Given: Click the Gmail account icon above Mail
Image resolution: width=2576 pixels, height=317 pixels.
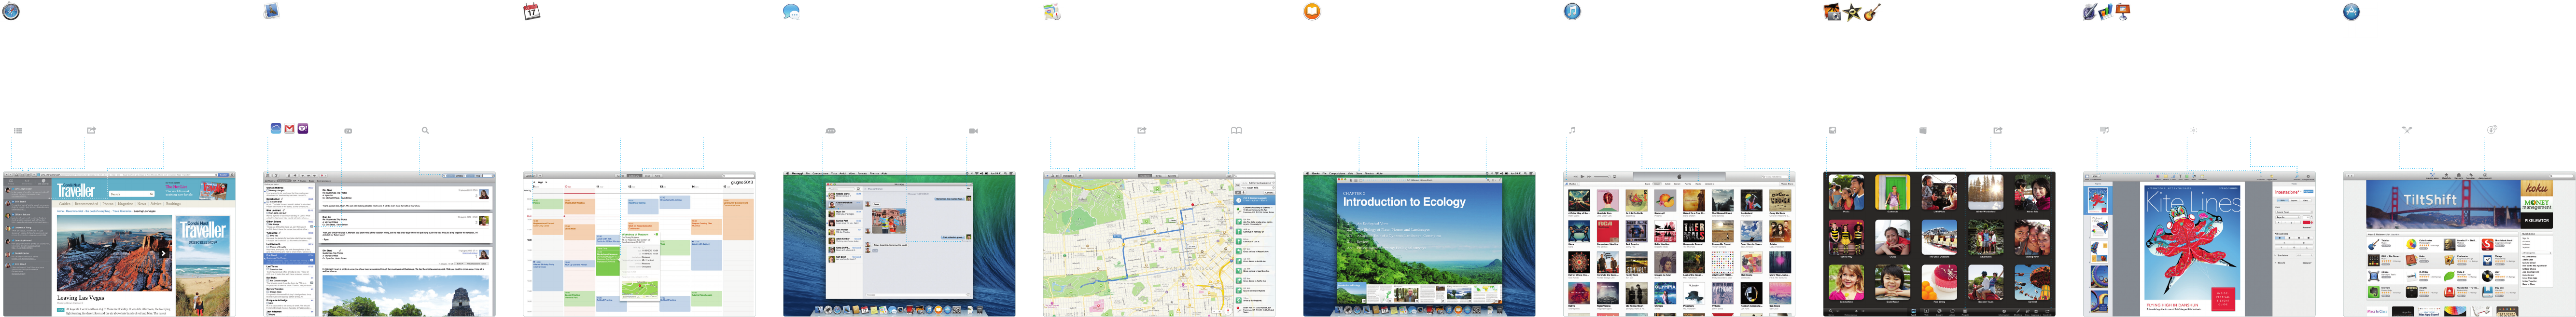Looking at the screenshot, I should [289, 129].
